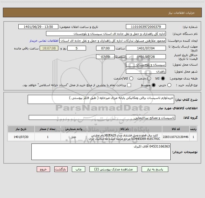Click the response deadline date 1401/07/04
This screenshot has height=198, width=205.
pyautogui.click(x=146, y=48)
